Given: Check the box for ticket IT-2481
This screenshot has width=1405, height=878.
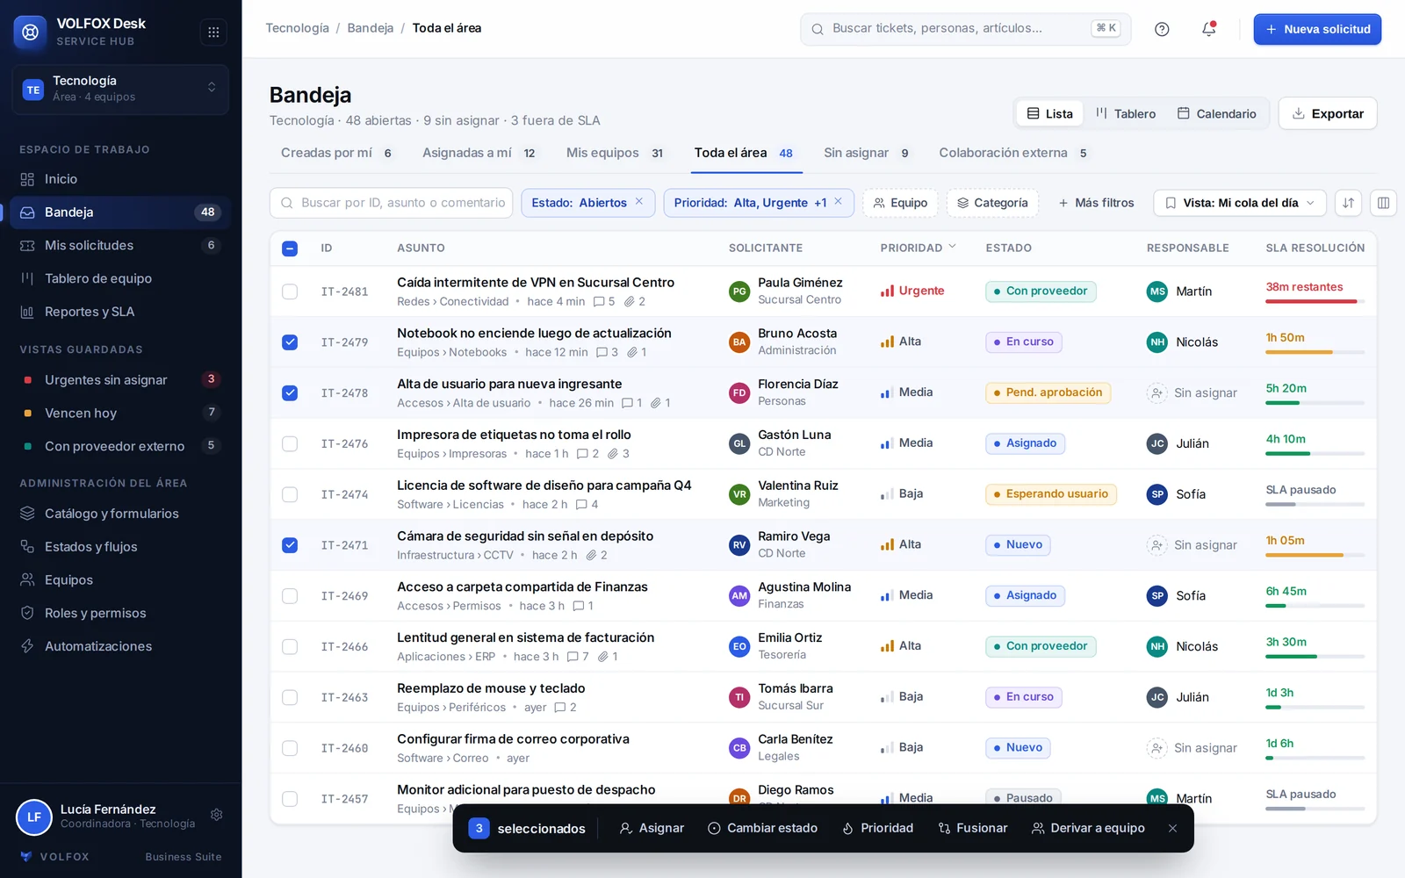Looking at the screenshot, I should pos(290,291).
